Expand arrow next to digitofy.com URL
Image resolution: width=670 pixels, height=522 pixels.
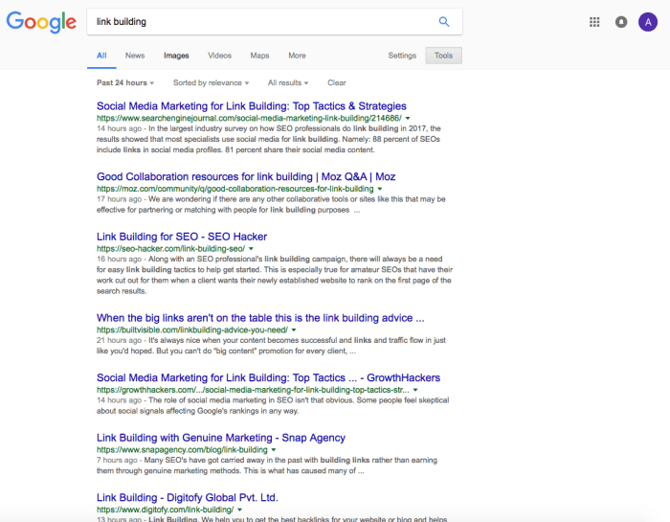(x=239, y=510)
